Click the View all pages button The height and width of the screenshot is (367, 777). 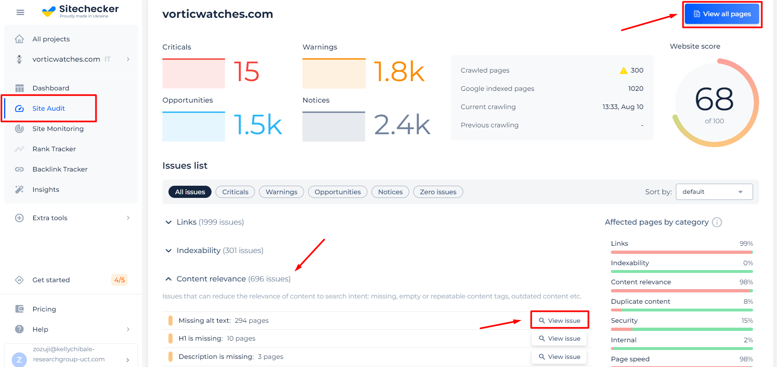[x=722, y=14]
